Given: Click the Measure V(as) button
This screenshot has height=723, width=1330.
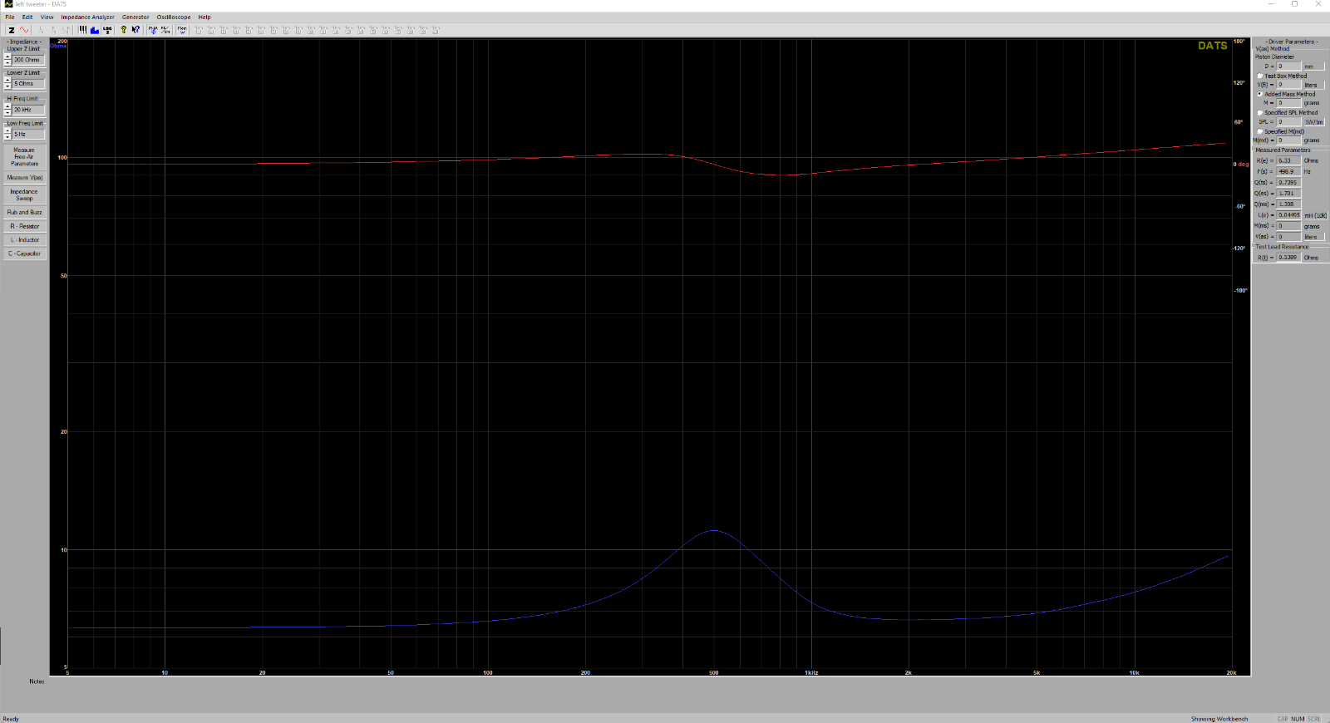Looking at the screenshot, I should pyautogui.click(x=24, y=178).
